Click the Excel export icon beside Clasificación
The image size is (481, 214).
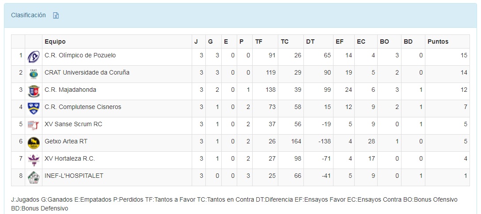(56, 15)
